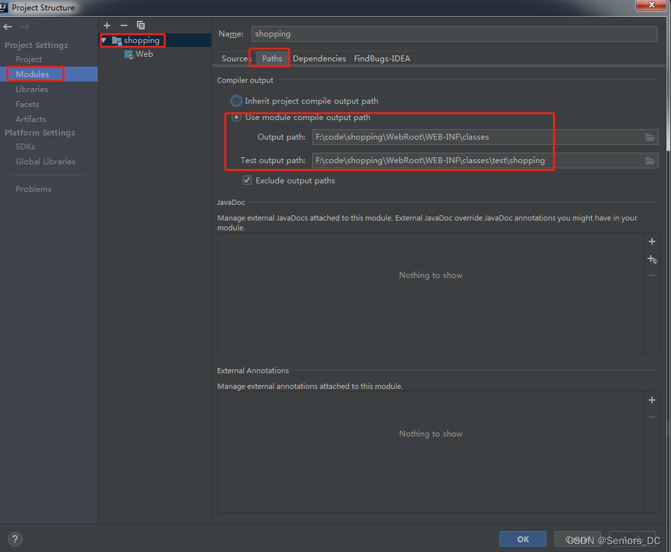Click the Web facet icon
The width and height of the screenshot is (671, 552).
(x=129, y=54)
